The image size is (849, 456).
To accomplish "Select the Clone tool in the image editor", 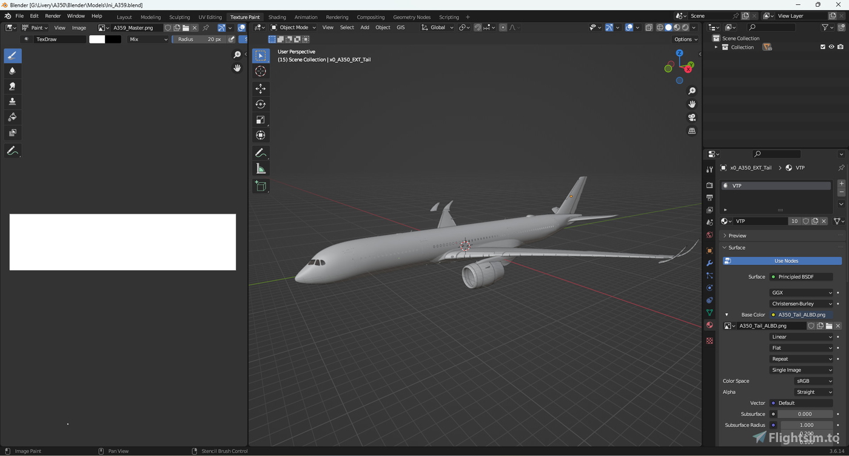I will pyautogui.click(x=12, y=102).
